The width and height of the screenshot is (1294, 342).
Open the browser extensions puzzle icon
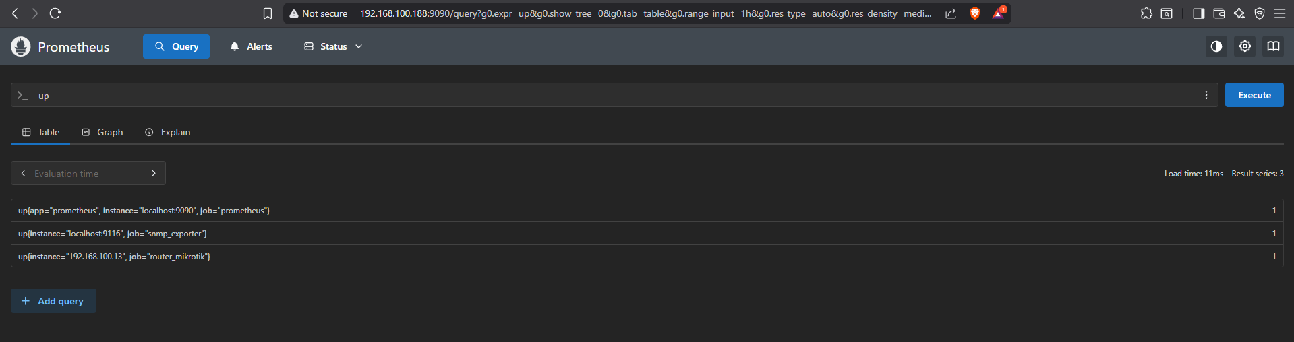(1146, 13)
